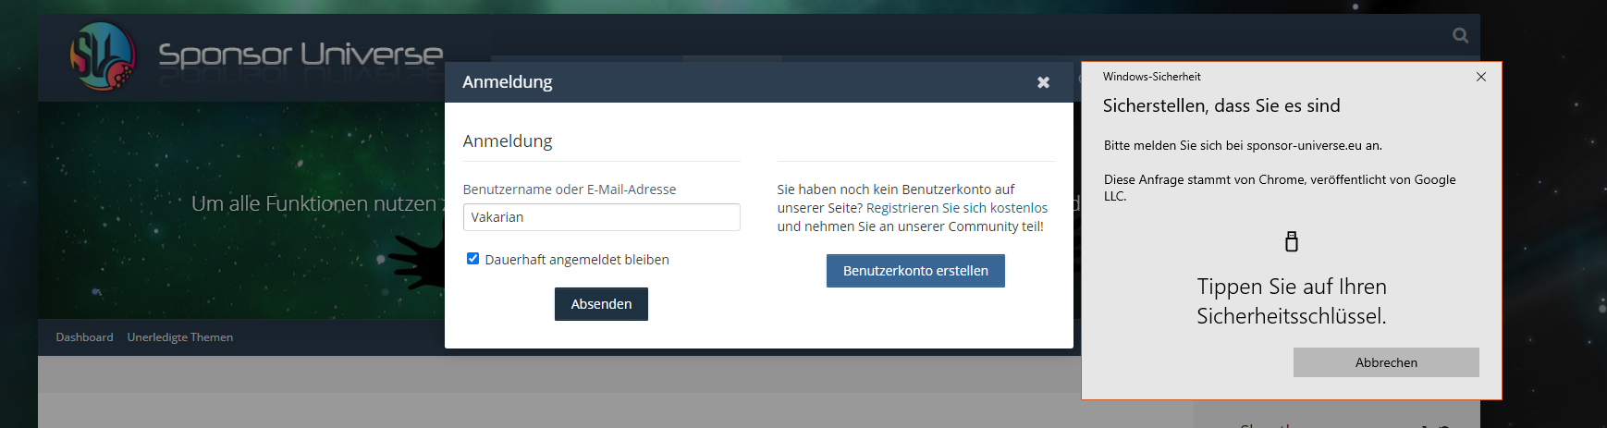
Task: Click the 'Windows-Sicherheit' window title
Action: click(x=1151, y=77)
